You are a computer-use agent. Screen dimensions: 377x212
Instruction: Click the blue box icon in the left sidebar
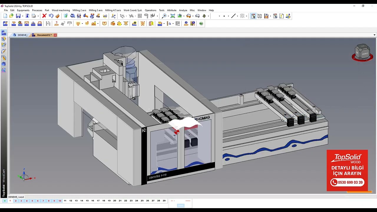coord(4,64)
